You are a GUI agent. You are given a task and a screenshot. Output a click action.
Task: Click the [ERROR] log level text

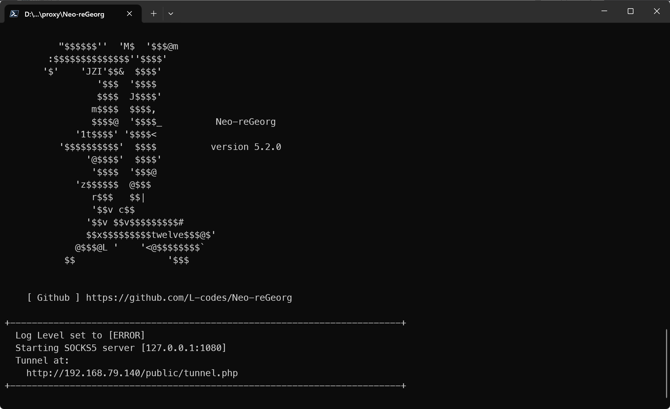click(127, 336)
